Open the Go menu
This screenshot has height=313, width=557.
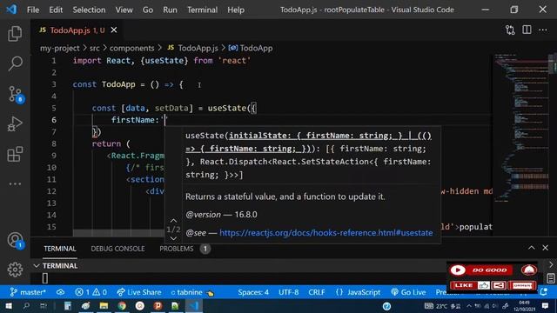[x=148, y=10]
